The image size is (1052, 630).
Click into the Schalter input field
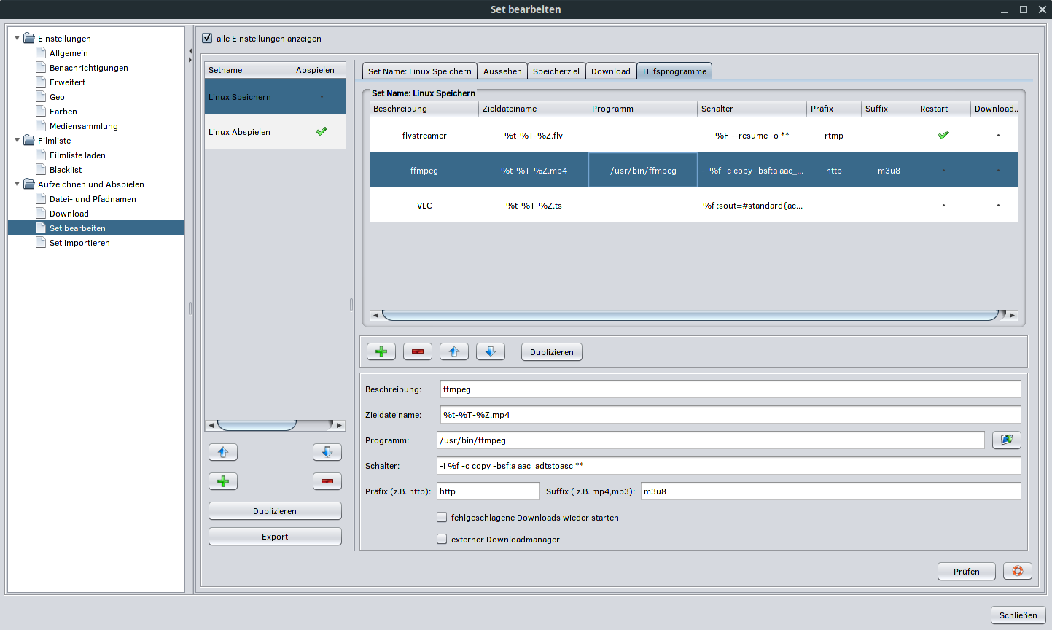(x=728, y=466)
